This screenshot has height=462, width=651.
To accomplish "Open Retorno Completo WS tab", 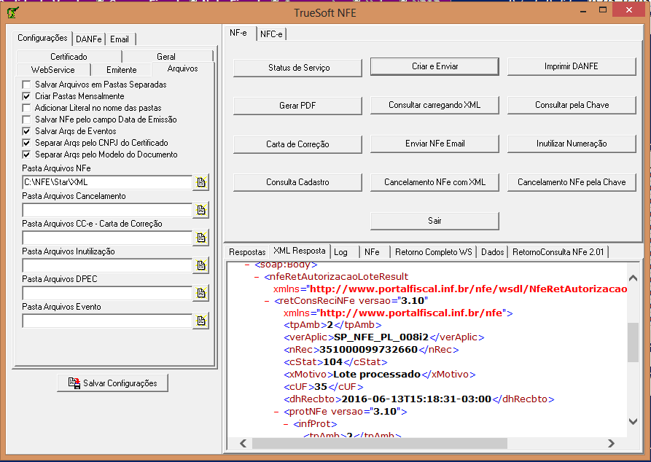I will 434,252.
